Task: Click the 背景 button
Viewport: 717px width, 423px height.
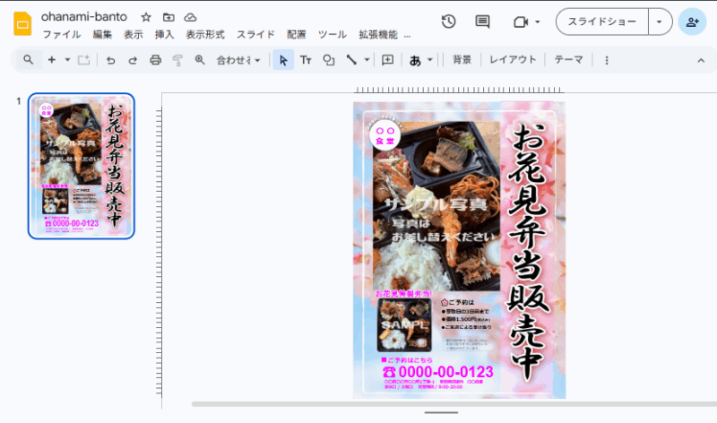Action: pyautogui.click(x=462, y=60)
